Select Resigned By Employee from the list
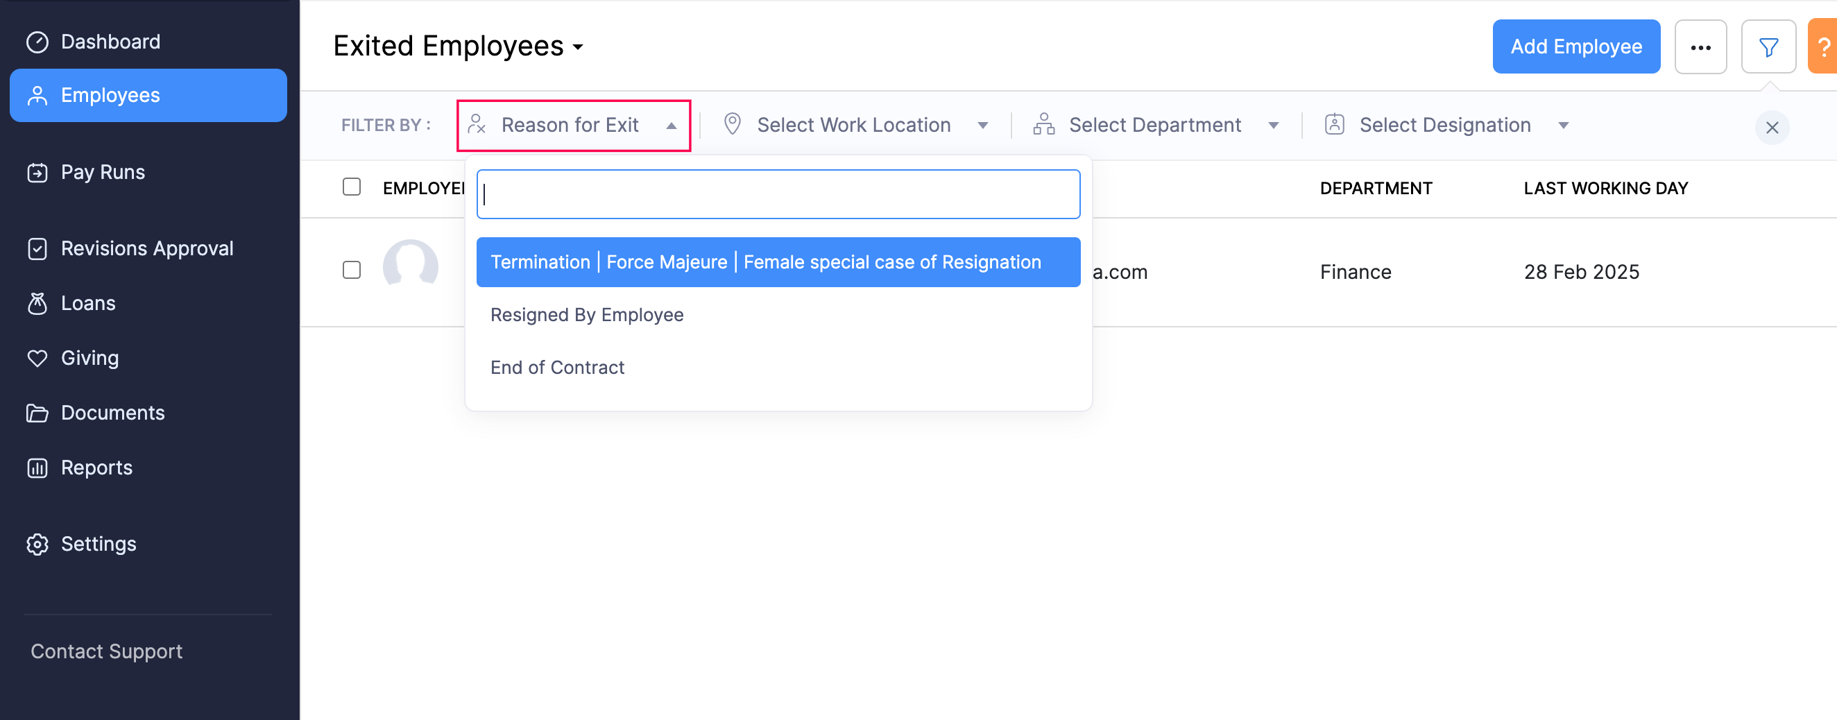 pyautogui.click(x=586, y=314)
